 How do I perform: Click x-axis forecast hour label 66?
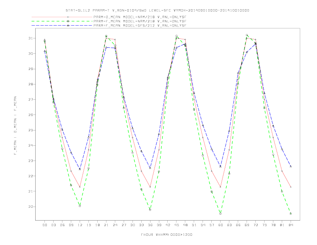pos(238,225)
